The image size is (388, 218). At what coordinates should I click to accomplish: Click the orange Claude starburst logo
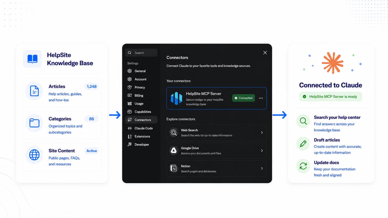tap(332, 63)
